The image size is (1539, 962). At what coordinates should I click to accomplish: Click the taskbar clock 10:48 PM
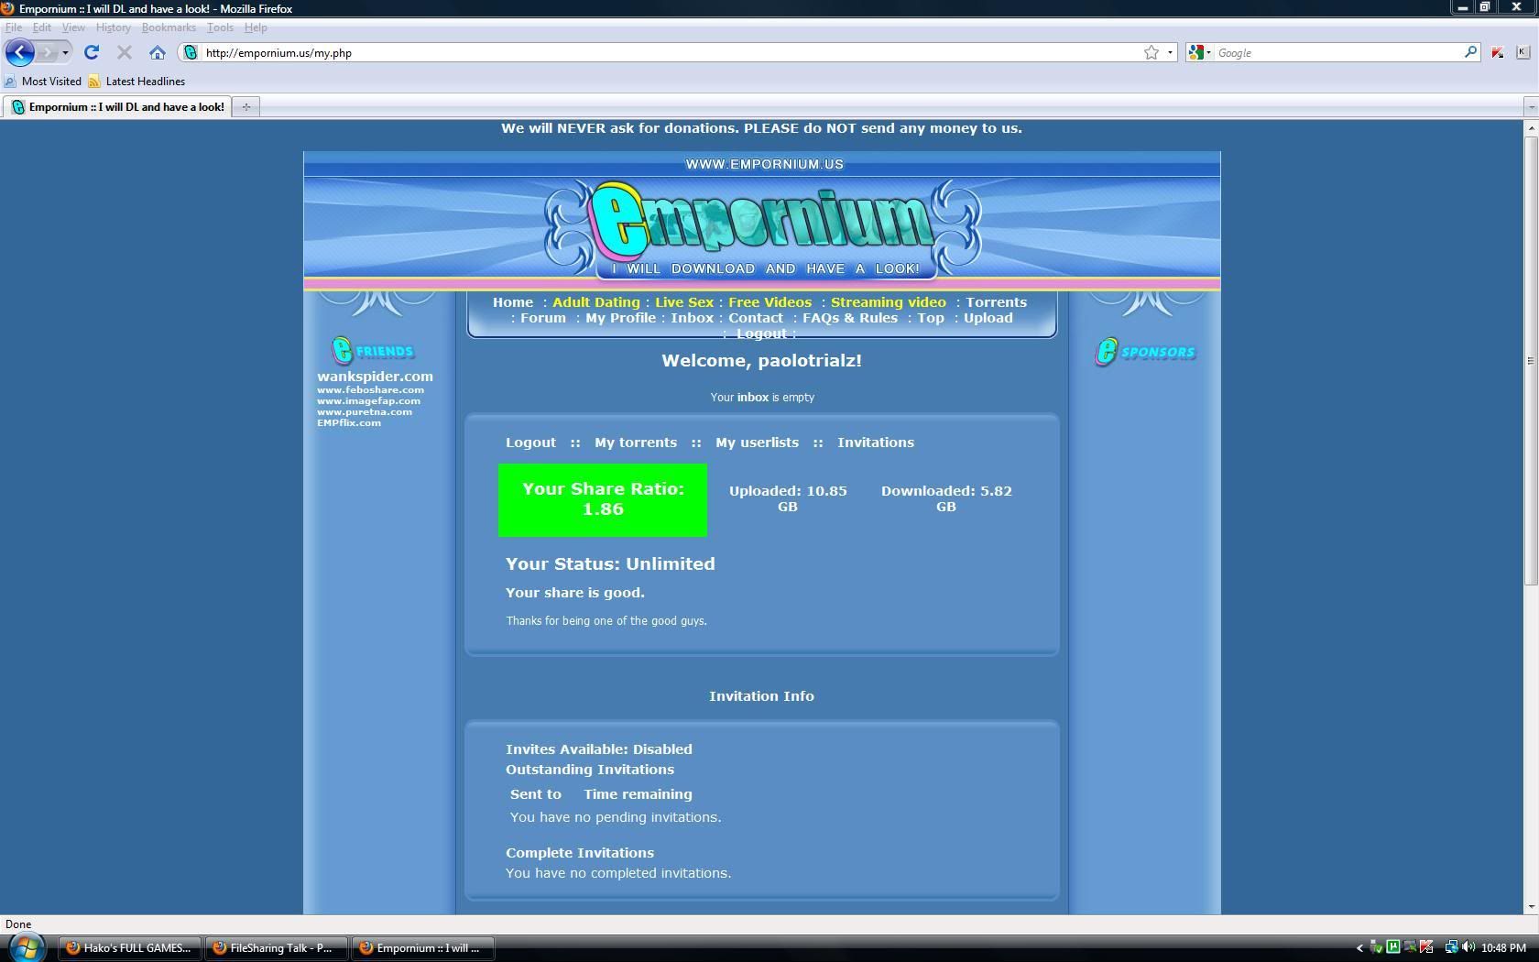click(x=1503, y=948)
